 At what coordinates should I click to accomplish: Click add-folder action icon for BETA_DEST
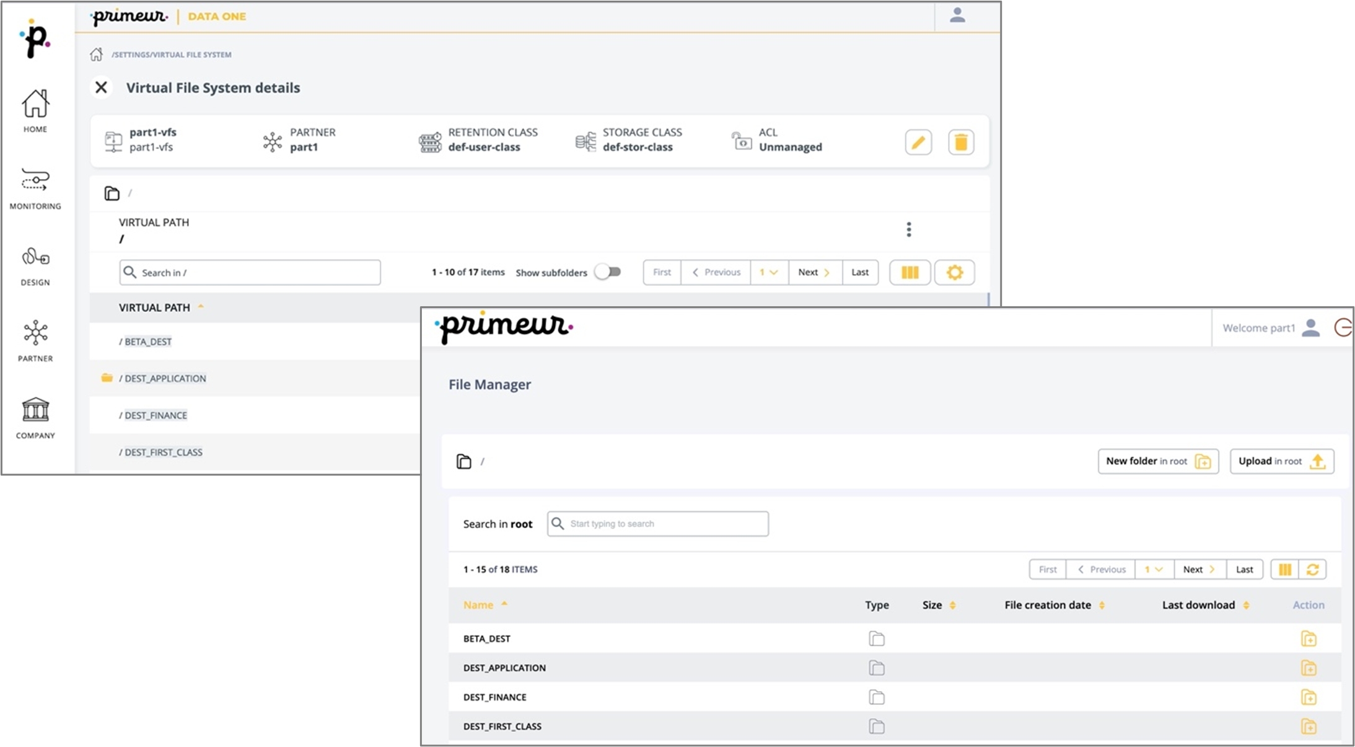(1308, 639)
